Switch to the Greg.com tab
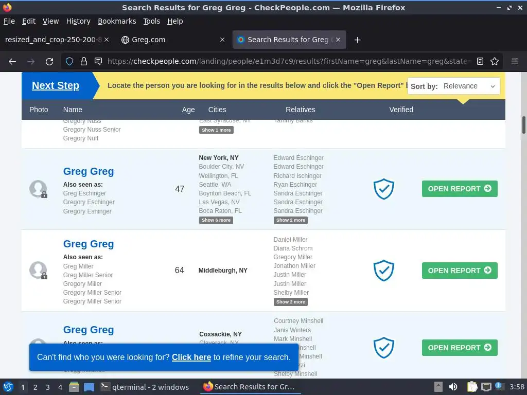 pyautogui.click(x=173, y=40)
